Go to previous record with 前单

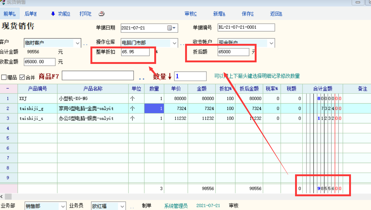(9, 14)
